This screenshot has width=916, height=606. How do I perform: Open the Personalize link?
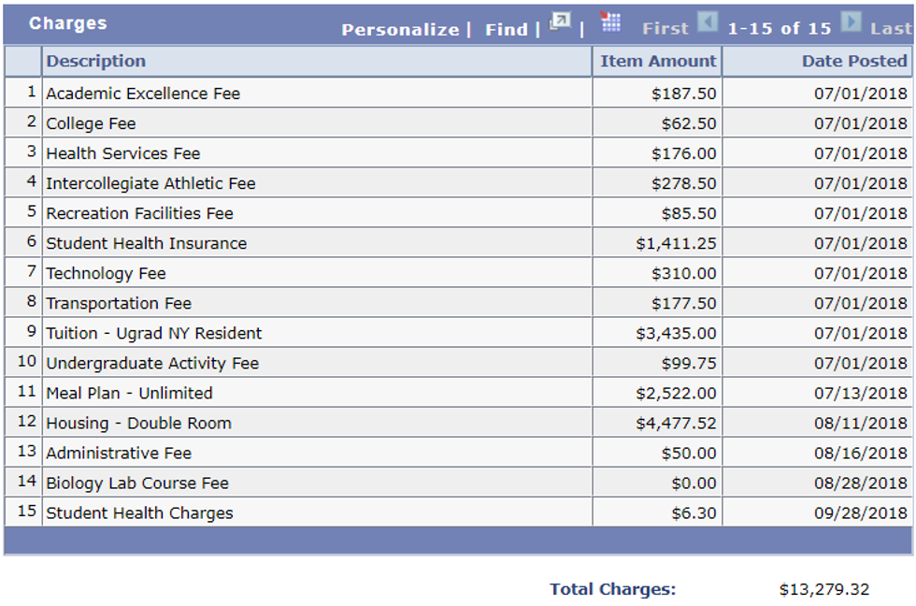pyautogui.click(x=400, y=30)
